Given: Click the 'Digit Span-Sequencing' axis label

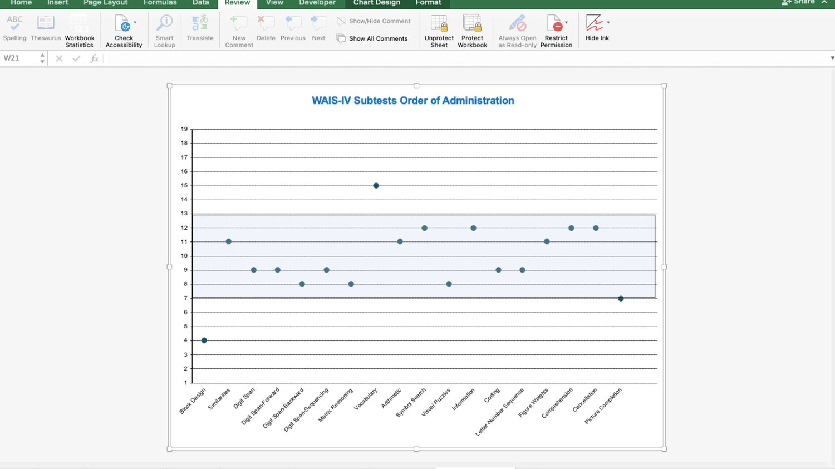Looking at the screenshot, I should click(306, 409).
